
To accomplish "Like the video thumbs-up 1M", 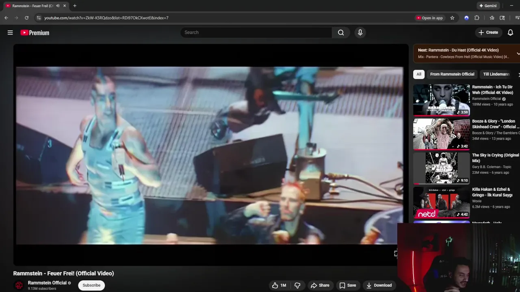I will click(279, 286).
